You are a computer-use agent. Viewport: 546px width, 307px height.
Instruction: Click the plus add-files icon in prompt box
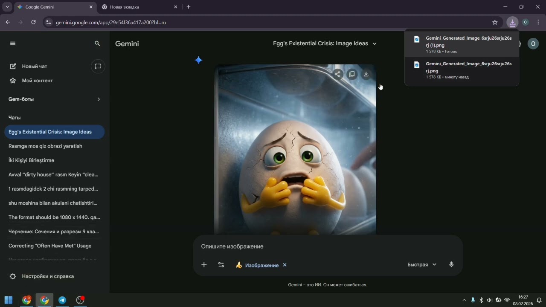coord(204,265)
